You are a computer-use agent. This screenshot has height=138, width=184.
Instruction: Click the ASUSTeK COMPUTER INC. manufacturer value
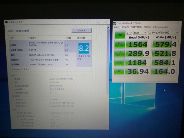coord(61,79)
